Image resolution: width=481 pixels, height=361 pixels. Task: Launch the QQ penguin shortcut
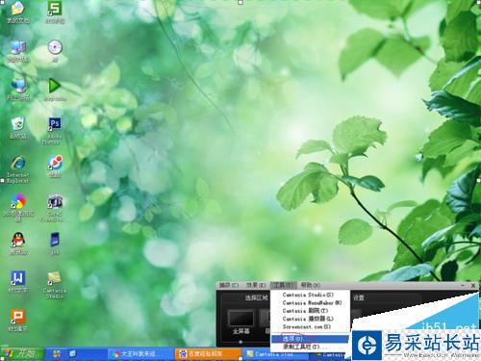[18, 244]
